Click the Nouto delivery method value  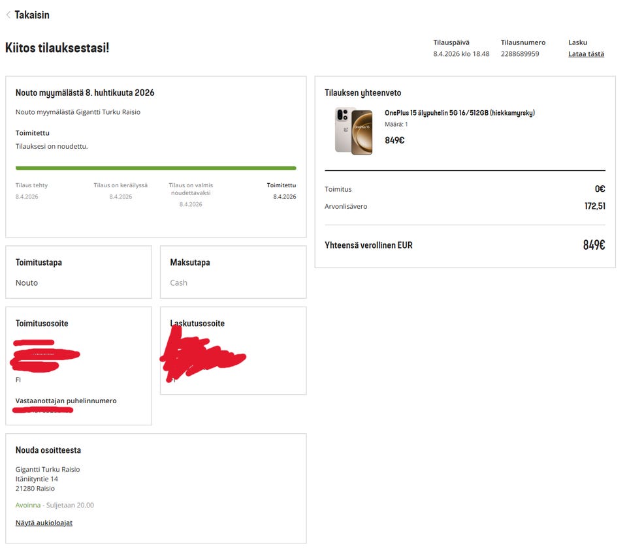[27, 282]
